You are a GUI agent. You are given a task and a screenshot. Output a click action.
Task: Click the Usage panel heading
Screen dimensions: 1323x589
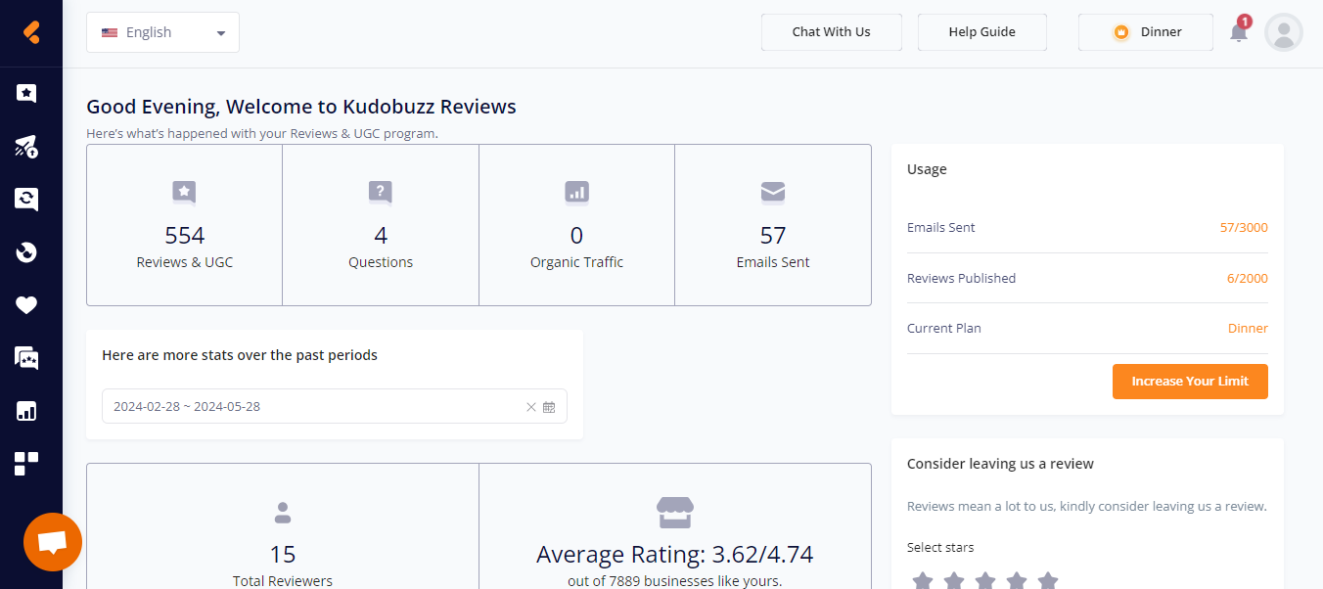pos(927,169)
